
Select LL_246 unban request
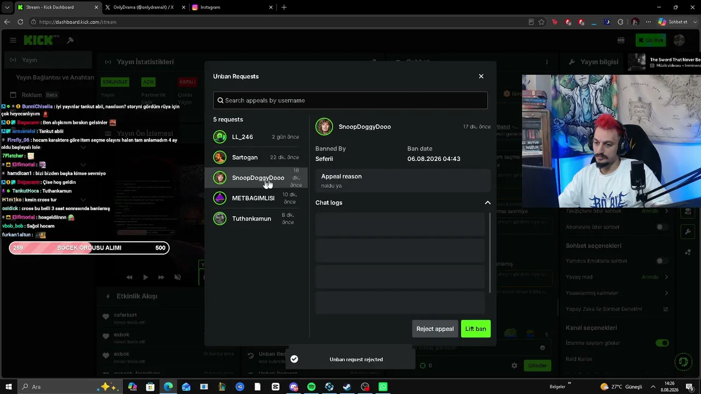pyautogui.click(x=256, y=137)
